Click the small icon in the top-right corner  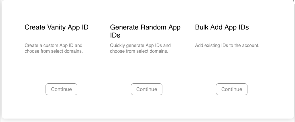coord(293,1)
